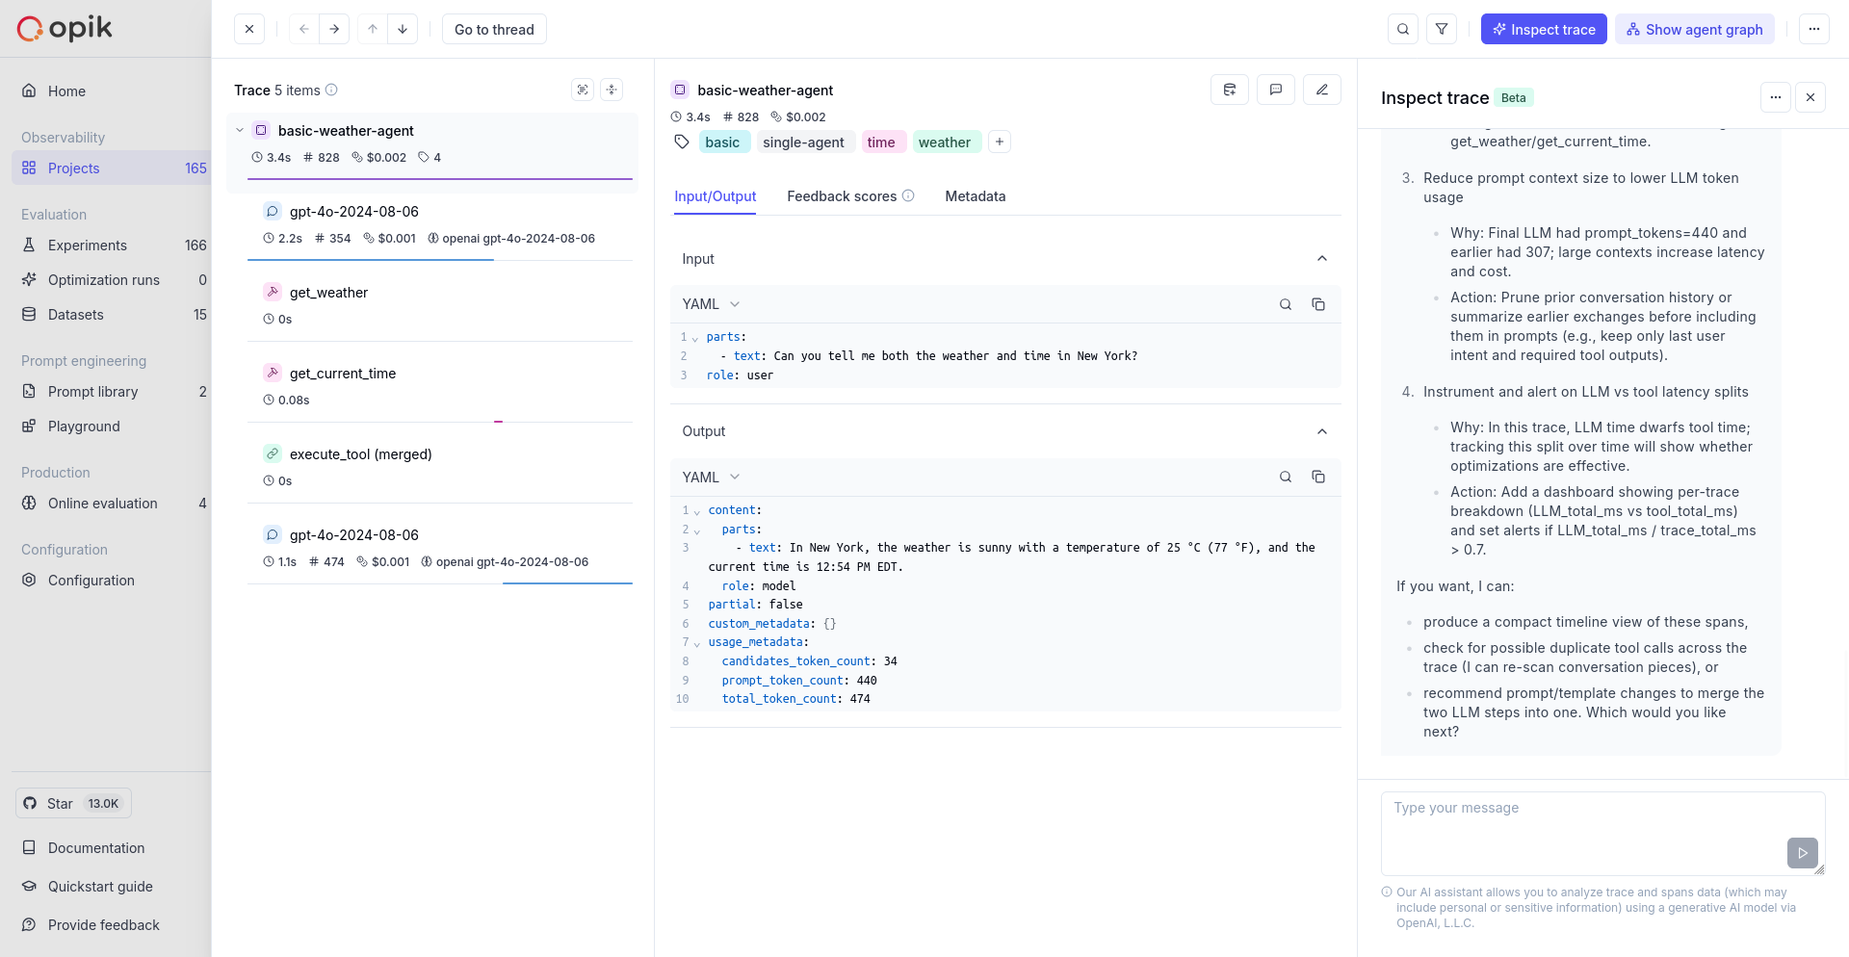The image size is (1849, 957).
Task: Search within the Input YAML panel
Action: (1285, 304)
